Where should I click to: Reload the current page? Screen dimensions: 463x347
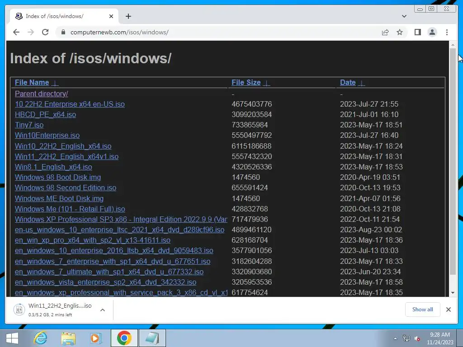45,32
